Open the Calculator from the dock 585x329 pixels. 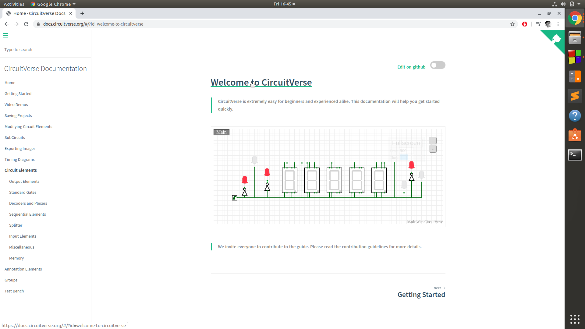pos(575,76)
